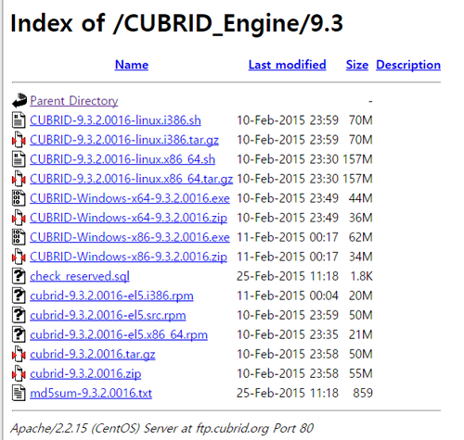Download CUBRID-9.3.2.0016-linux.x86_64.tar.gz
The height and width of the screenshot is (440, 464).
(x=131, y=179)
